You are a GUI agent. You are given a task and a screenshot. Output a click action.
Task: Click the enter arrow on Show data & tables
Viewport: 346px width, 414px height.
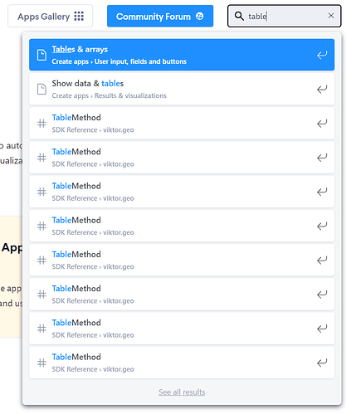322,89
